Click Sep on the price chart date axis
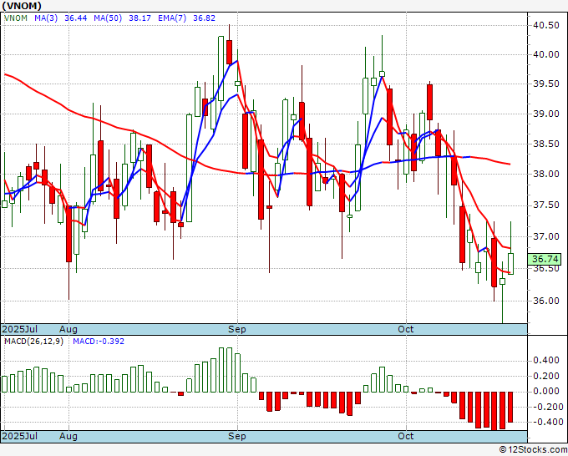 237,329
